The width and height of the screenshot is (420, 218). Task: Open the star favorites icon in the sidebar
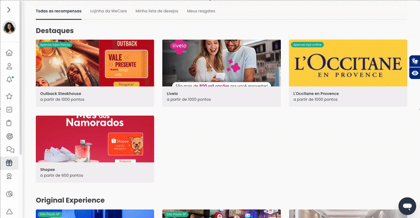point(9,96)
